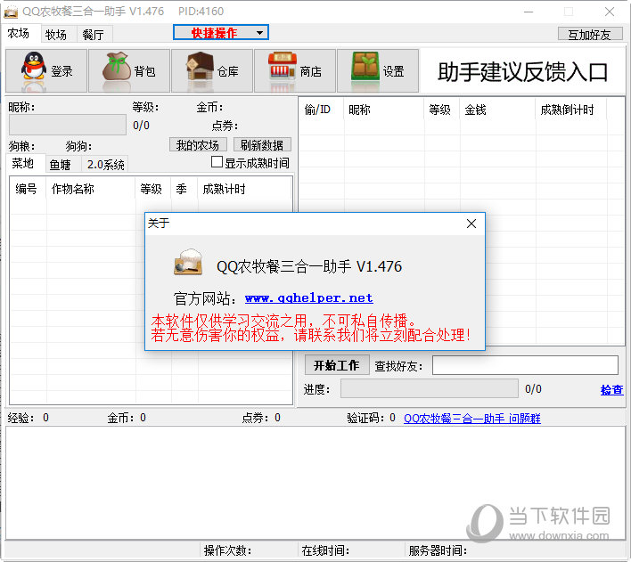Sort by 偷/ID column header
The height and width of the screenshot is (562, 631).
321,110
